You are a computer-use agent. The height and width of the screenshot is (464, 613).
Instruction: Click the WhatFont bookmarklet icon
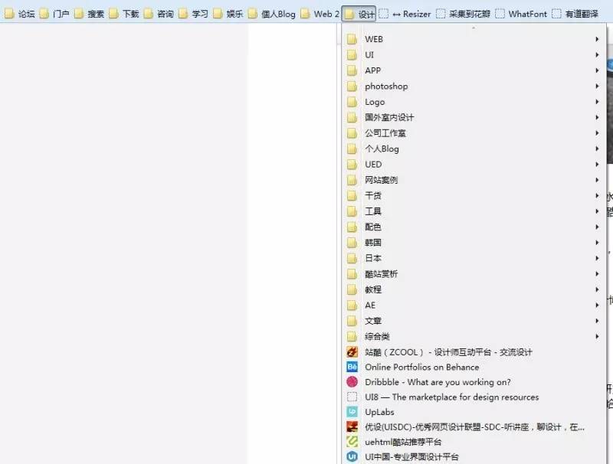[x=502, y=13]
